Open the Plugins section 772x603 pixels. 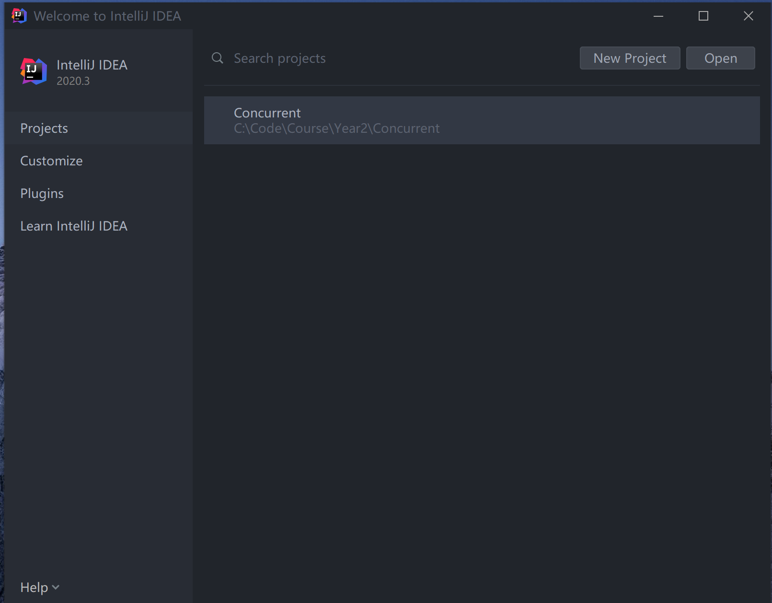click(x=42, y=193)
